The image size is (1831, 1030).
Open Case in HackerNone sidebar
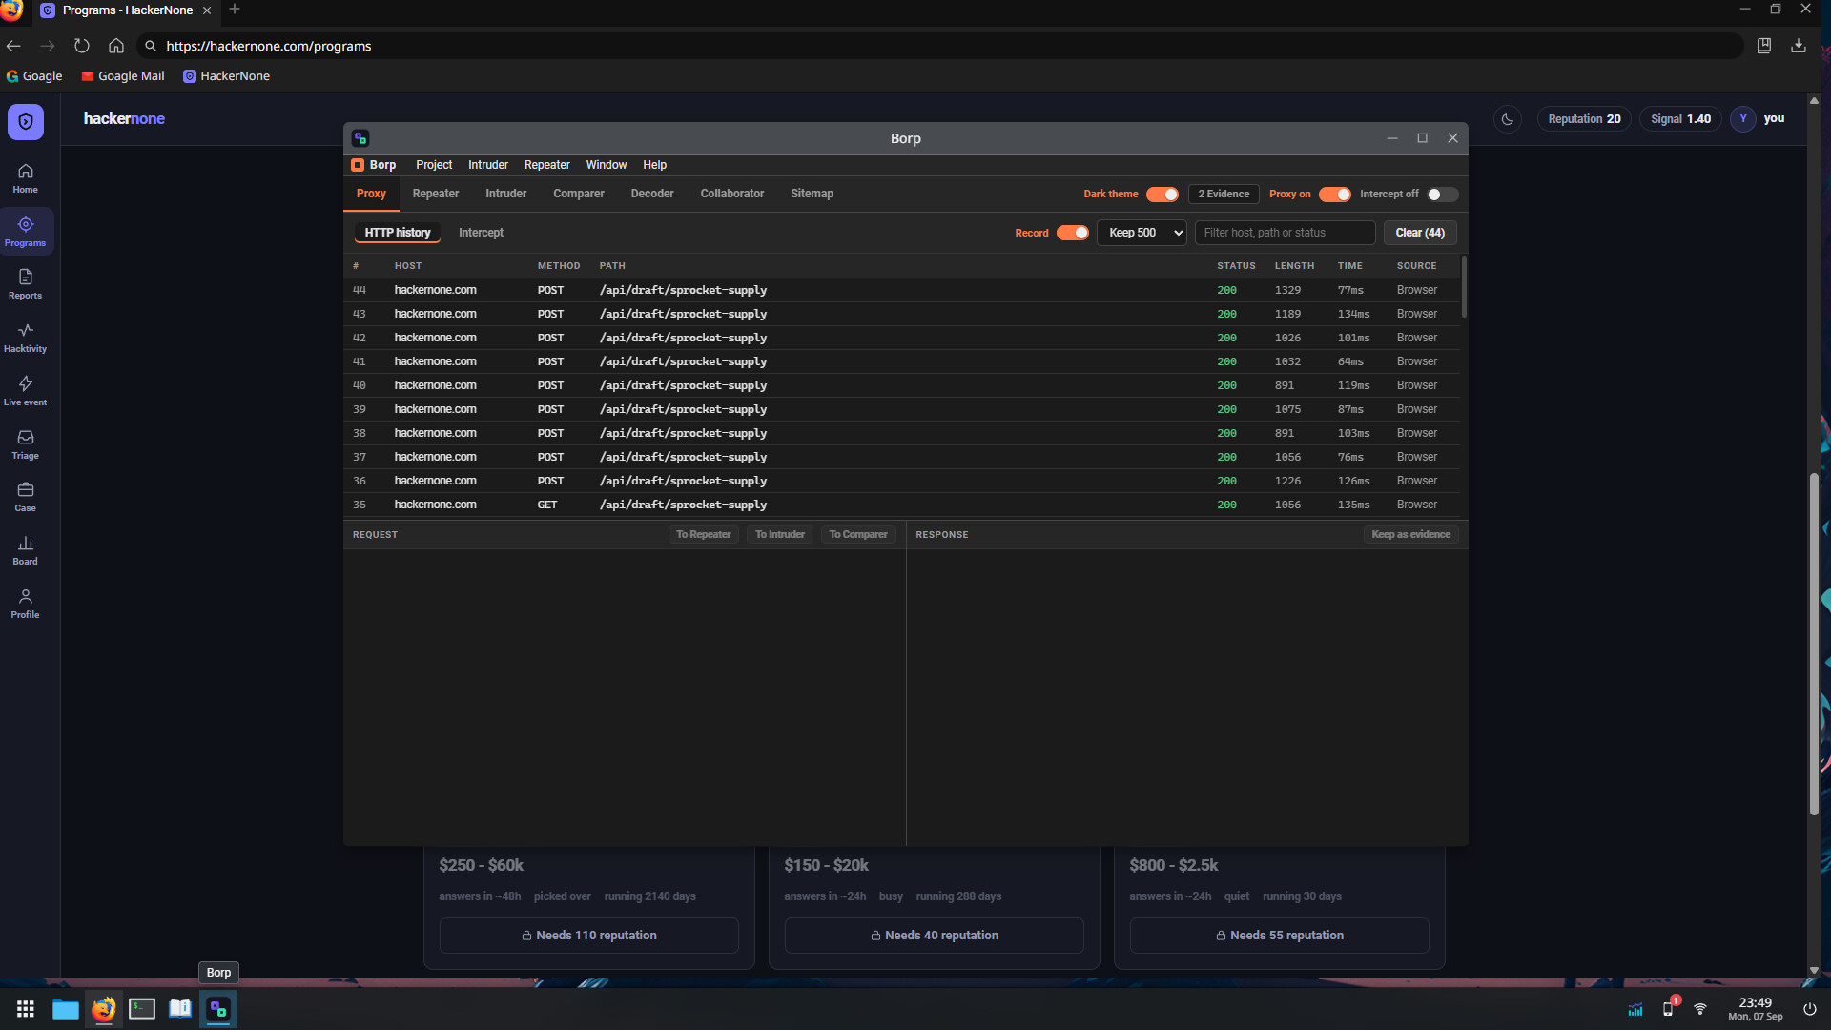click(x=26, y=497)
